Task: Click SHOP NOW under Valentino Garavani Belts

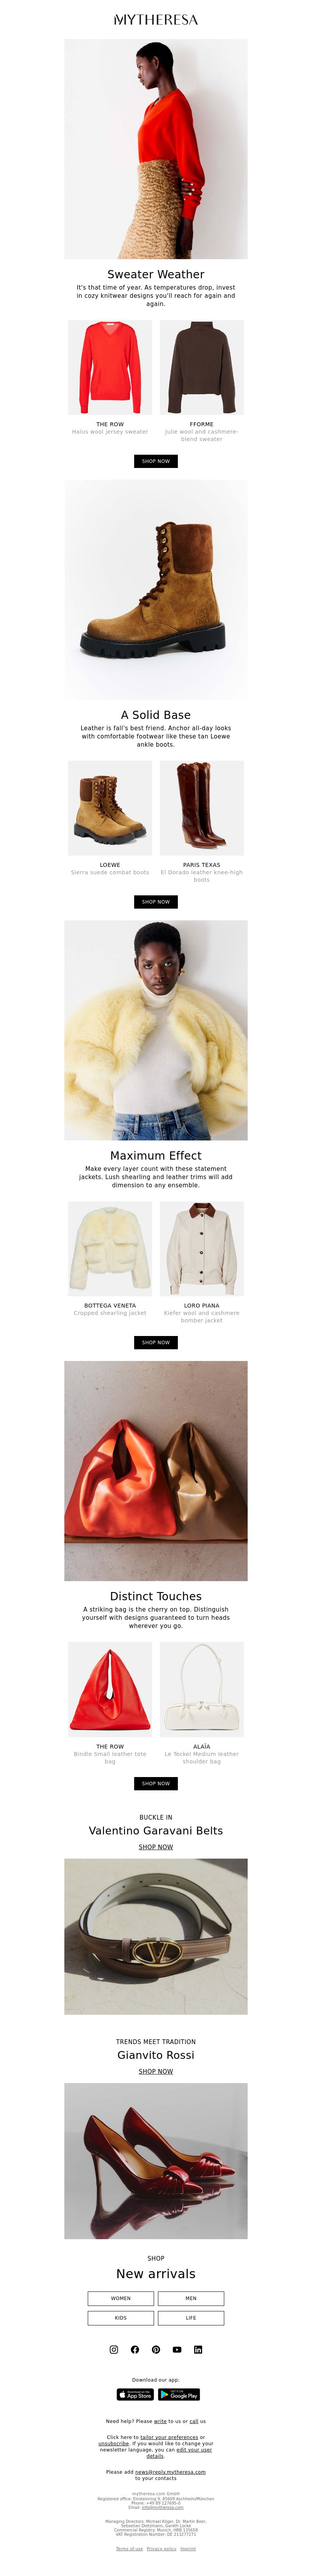Action: click(x=156, y=1847)
